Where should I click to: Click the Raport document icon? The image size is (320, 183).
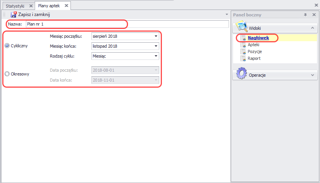coord(243,58)
